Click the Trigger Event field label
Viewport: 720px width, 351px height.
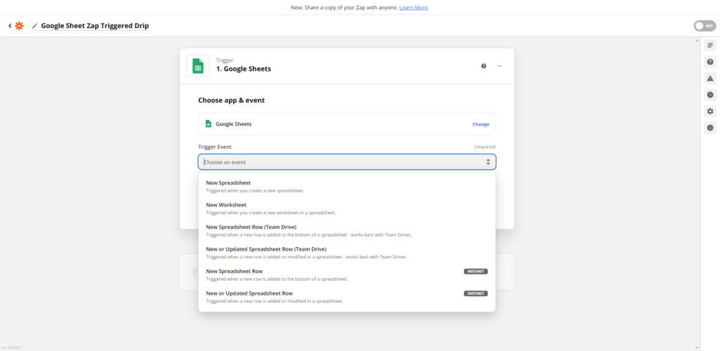pyautogui.click(x=215, y=147)
